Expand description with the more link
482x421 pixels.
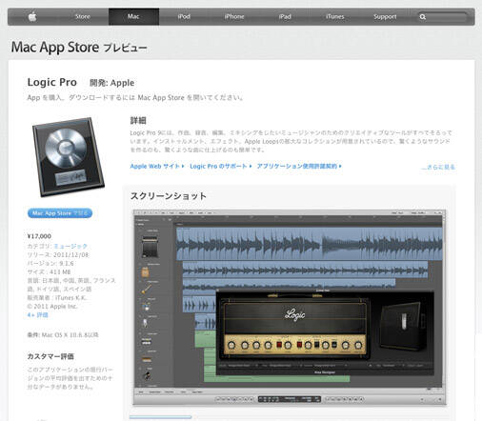tap(438, 167)
